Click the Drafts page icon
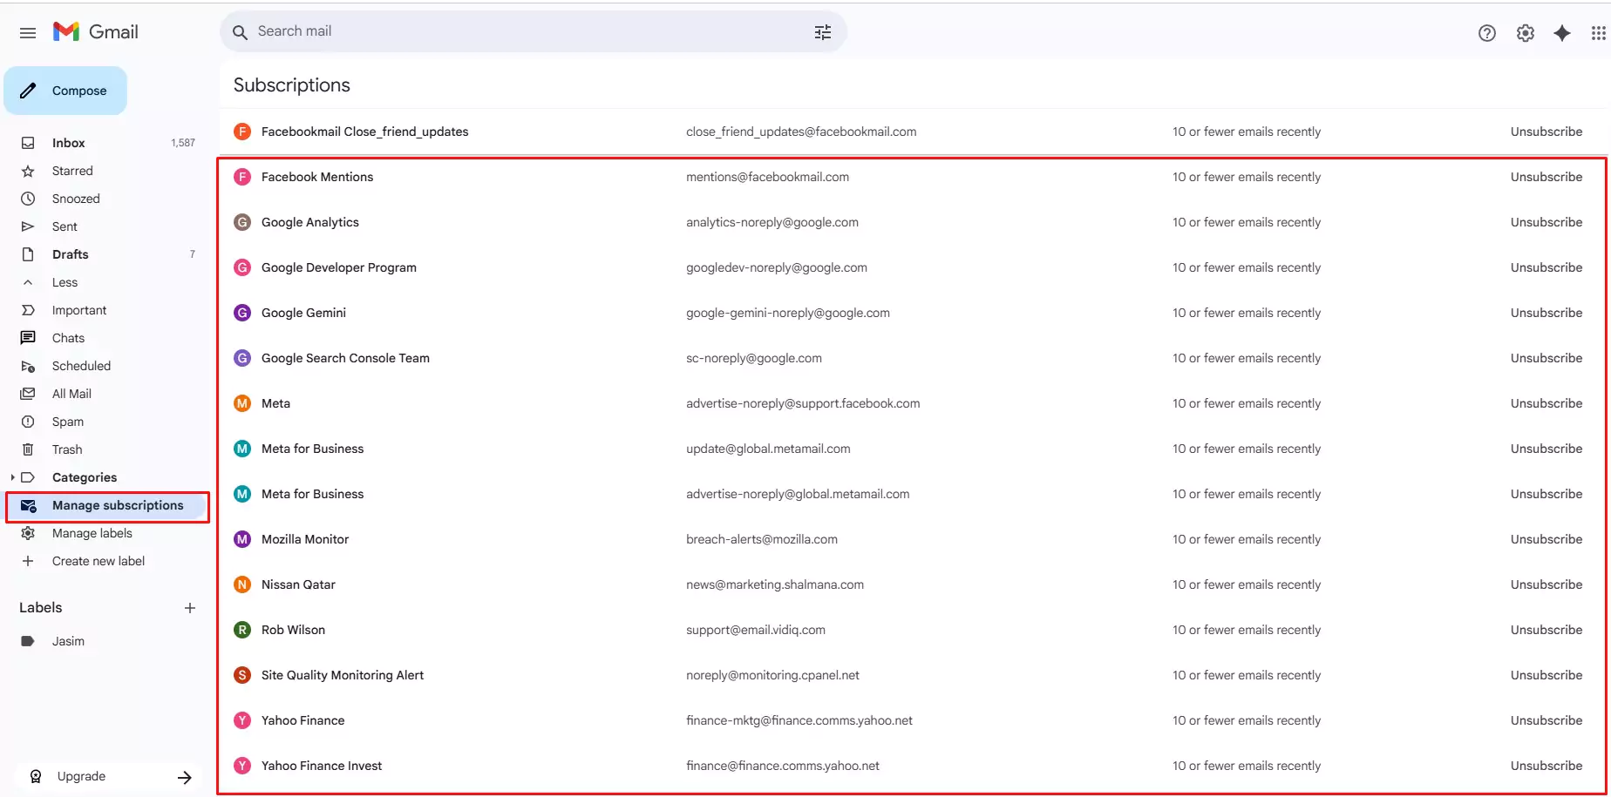Screen dimensions: 1611x797 (28, 254)
